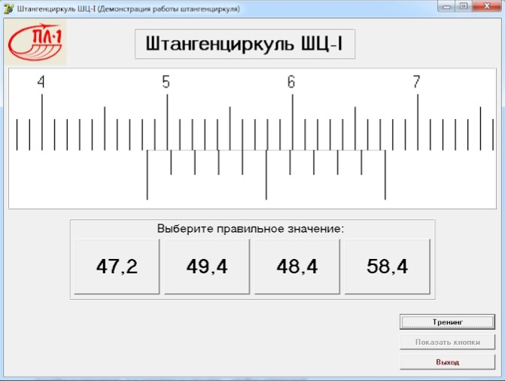Click the red ПЛ-1 logo image
Image resolution: width=505 pixels, height=381 pixels.
[35, 42]
